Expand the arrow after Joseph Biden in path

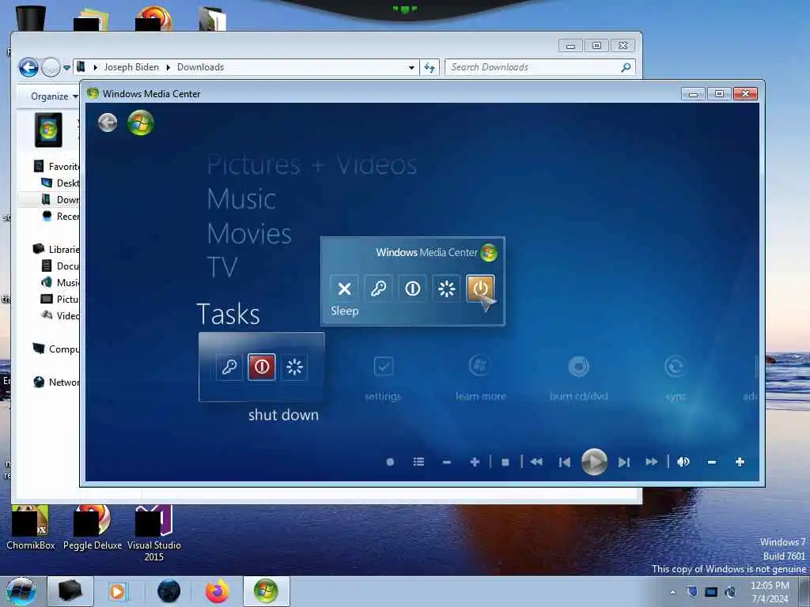pyautogui.click(x=168, y=68)
